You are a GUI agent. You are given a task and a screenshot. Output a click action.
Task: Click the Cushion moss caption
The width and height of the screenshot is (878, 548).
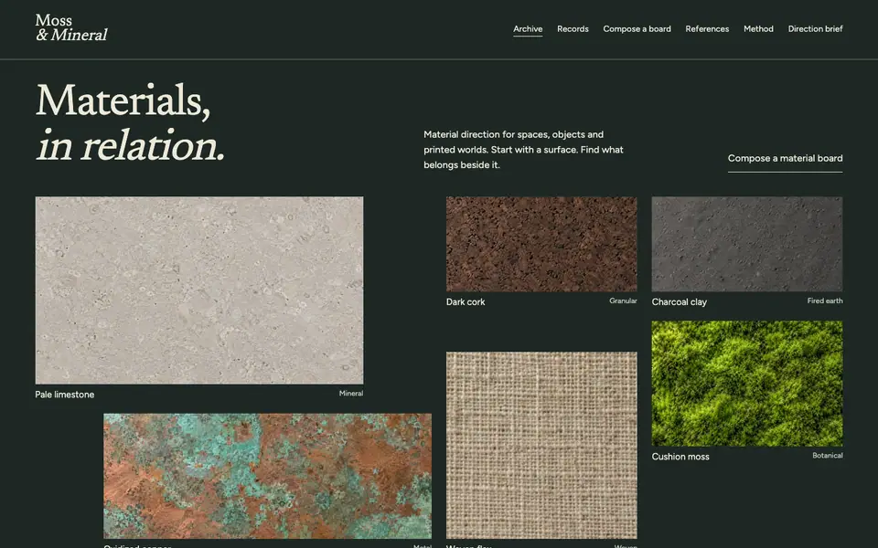pyautogui.click(x=680, y=457)
